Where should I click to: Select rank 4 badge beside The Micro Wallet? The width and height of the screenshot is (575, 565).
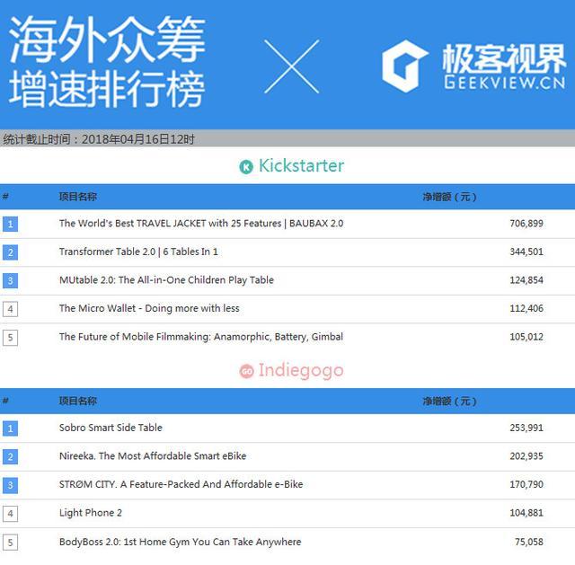coord(11,309)
